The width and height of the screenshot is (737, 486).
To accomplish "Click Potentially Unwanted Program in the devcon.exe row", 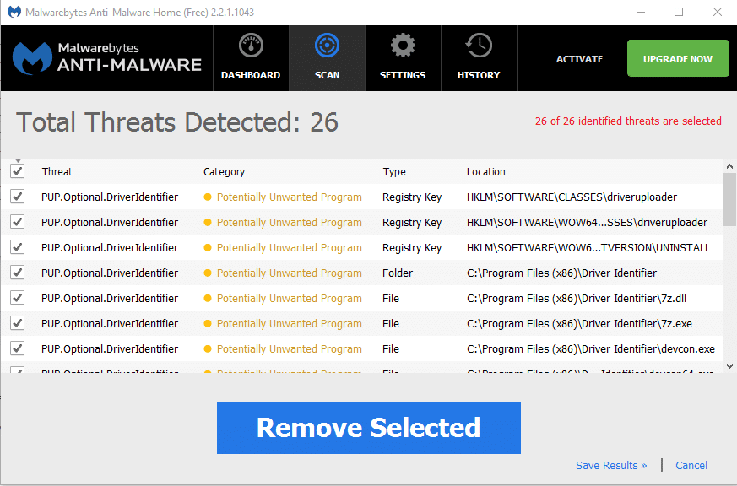I will 289,349.
